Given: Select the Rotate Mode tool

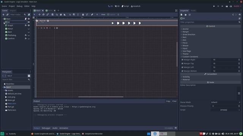Looking at the screenshot, I should tap(44, 14).
